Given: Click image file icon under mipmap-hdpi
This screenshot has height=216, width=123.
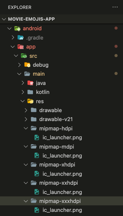Looking at the screenshot, I should (x=37, y=138).
